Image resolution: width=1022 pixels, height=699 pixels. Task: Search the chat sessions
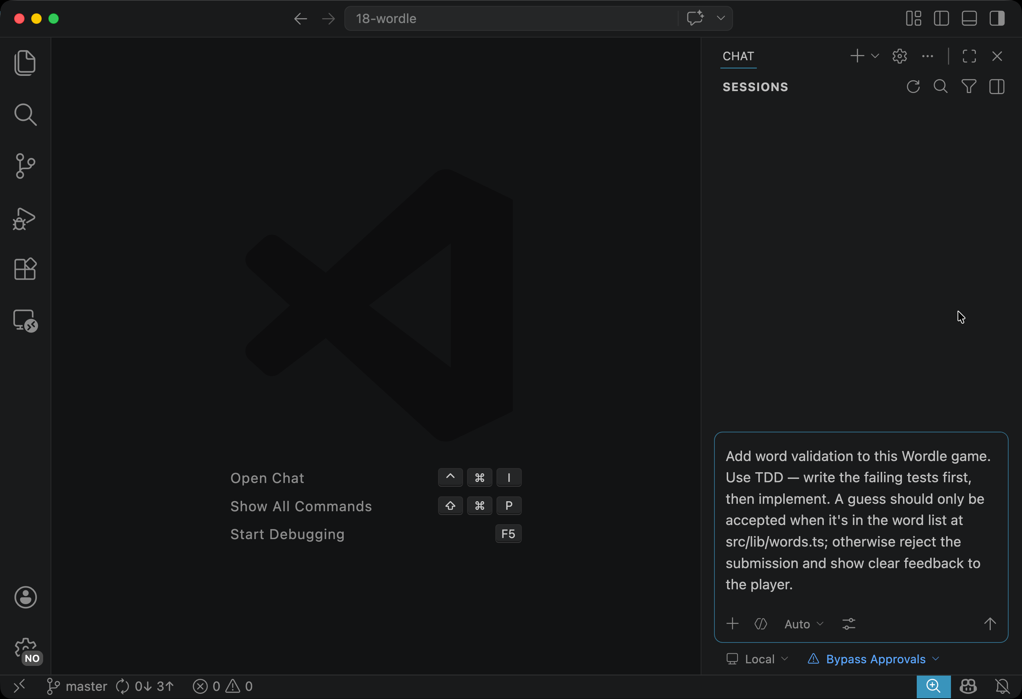(x=941, y=87)
